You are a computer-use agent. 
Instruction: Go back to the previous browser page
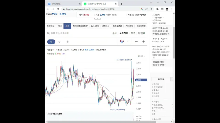(x=48, y=9)
